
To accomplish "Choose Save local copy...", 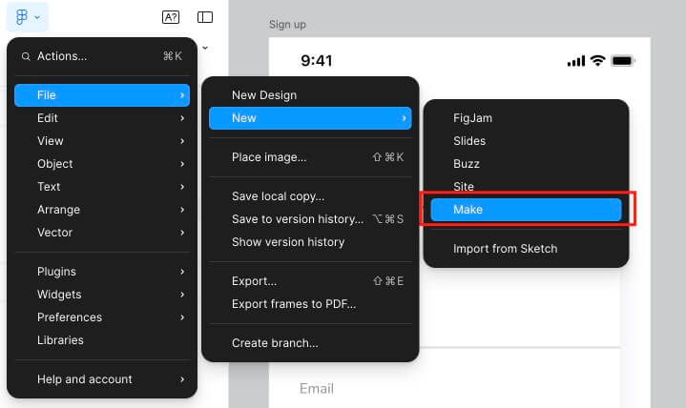I will (x=278, y=196).
